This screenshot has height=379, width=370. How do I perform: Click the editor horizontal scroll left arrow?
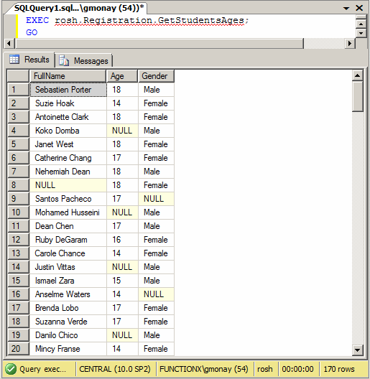[9, 44]
